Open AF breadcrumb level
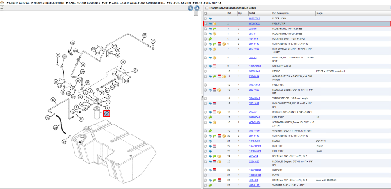The image size is (391, 189). point(106,2)
